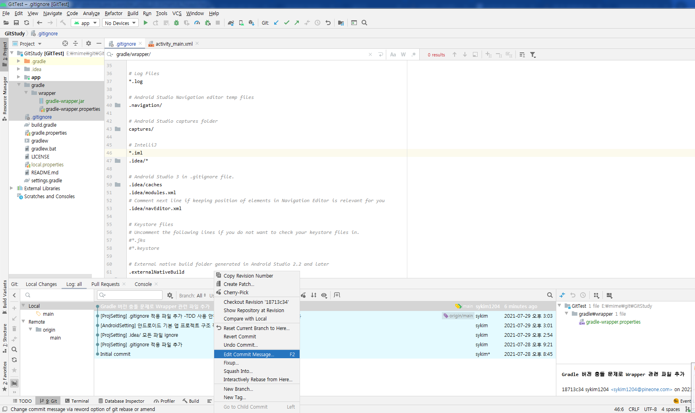Open Project panel gear settings
The height and width of the screenshot is (413, 695).
click(x=89, y=43)
